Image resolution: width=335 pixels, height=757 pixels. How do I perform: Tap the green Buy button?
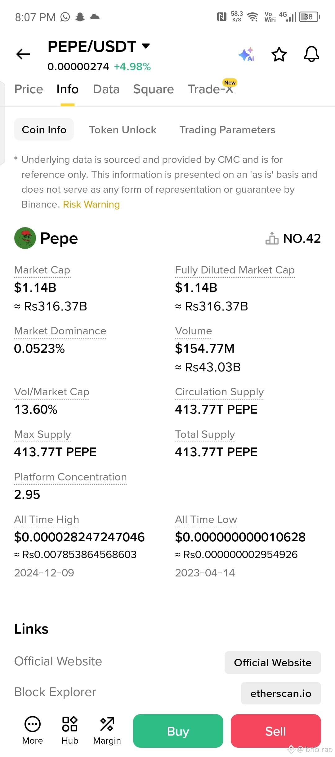pos(178,731)
